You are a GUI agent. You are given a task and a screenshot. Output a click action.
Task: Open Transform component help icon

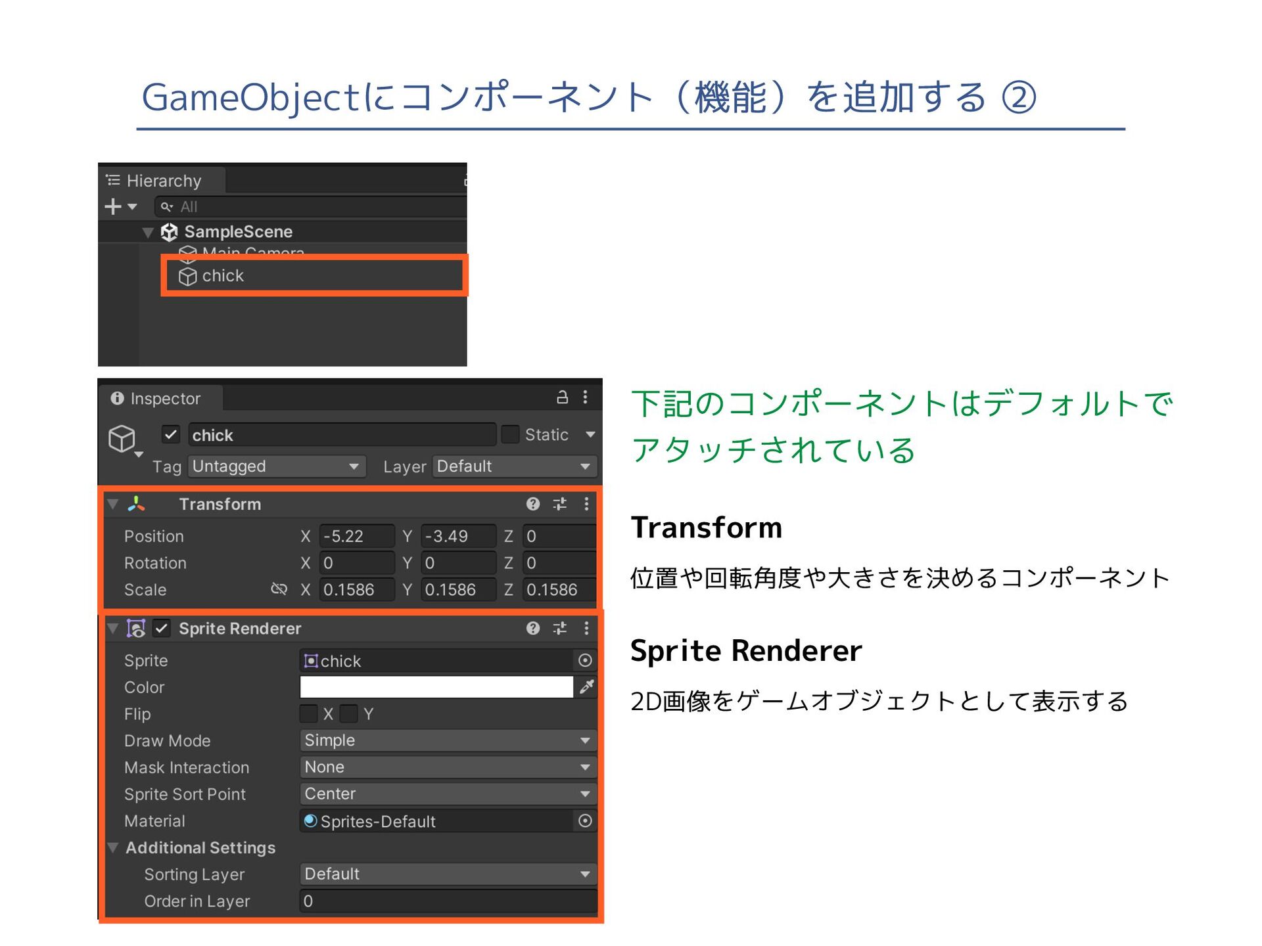pyautogui.click(x=533, y=504)
